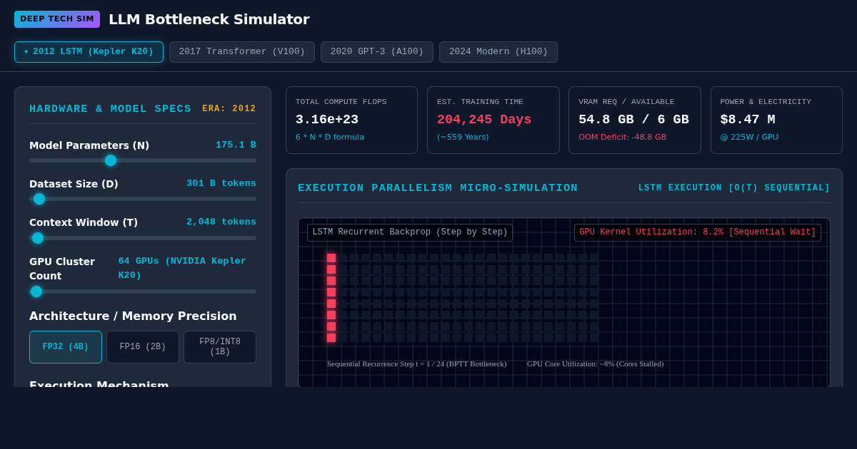Click the 2,048 tokens context value

pos(221,222)
